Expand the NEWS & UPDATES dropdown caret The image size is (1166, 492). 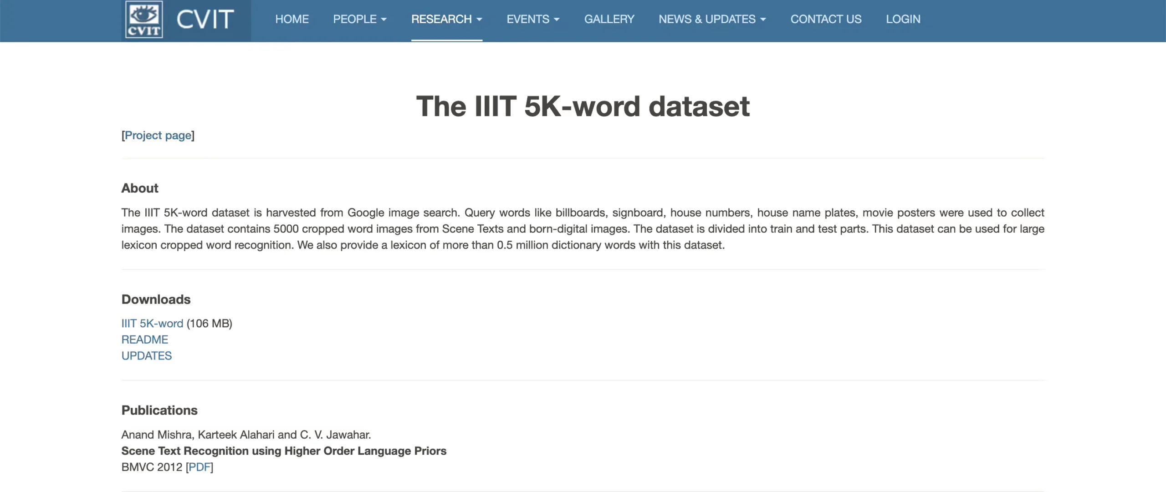point(763,20)
